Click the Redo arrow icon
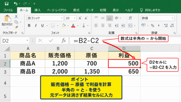The height and width of the screenshot is (102, 181). (25, 4)
